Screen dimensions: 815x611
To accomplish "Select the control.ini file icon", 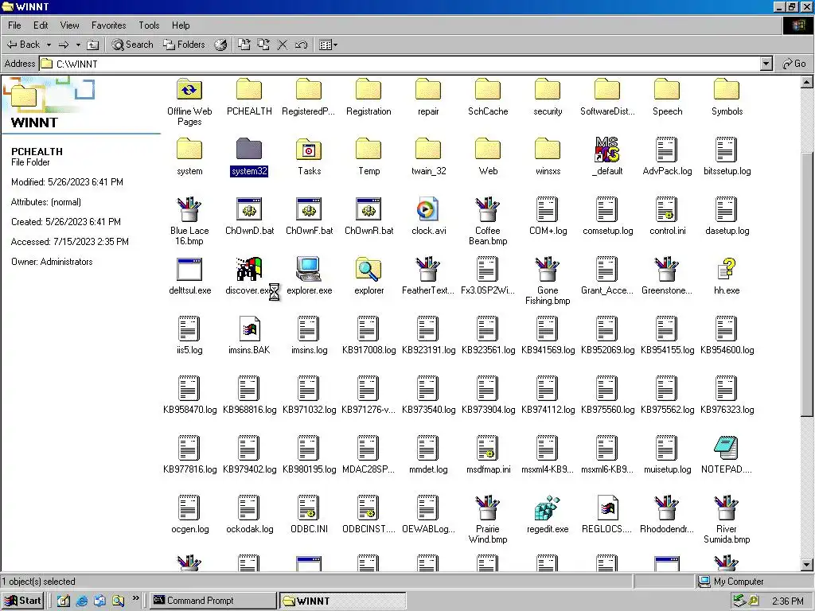I will click(x=667, y=209).
